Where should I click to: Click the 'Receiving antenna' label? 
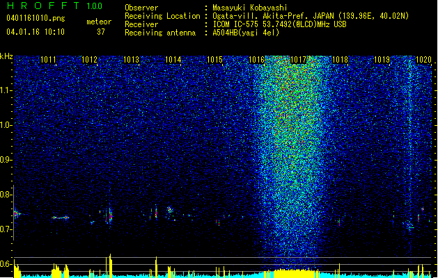[x=160, y=33]
